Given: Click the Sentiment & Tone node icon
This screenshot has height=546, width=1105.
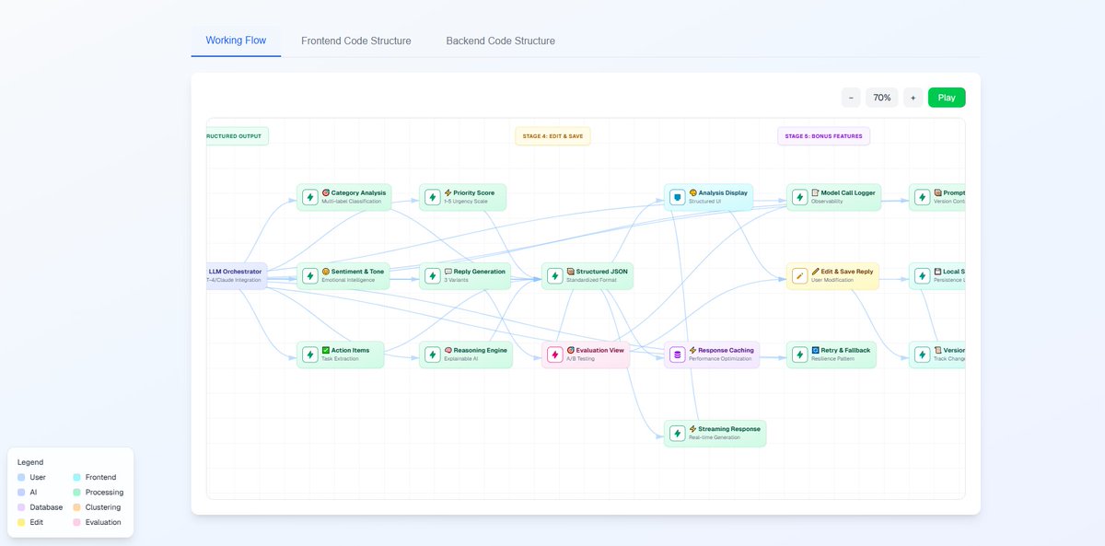Looking at the screenshot, I should pyautogui.click(x=309, y=275).
